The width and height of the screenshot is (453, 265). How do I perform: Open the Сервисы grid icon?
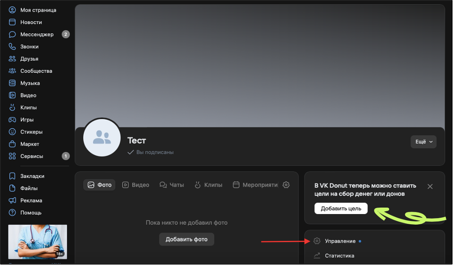(12, 156)
